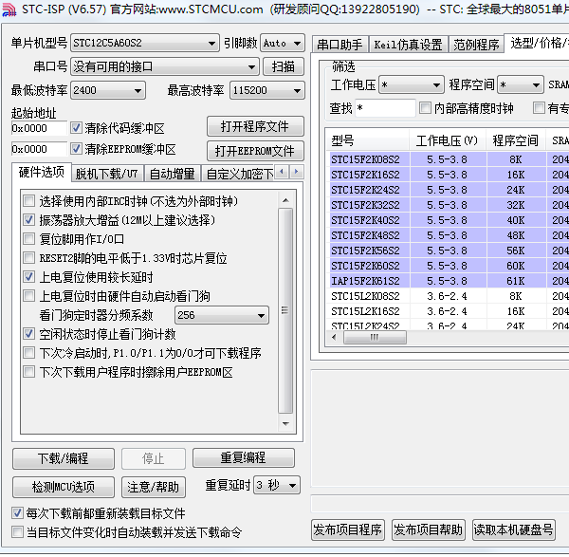Expand the 串口号 port dropdown
The height and width of the screenshot is (557, 569).
pyautogui.click(x=165, y=66)
